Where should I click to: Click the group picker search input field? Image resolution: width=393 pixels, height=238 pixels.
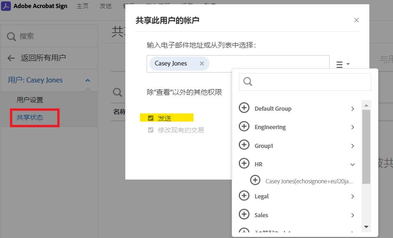[305, 82]
